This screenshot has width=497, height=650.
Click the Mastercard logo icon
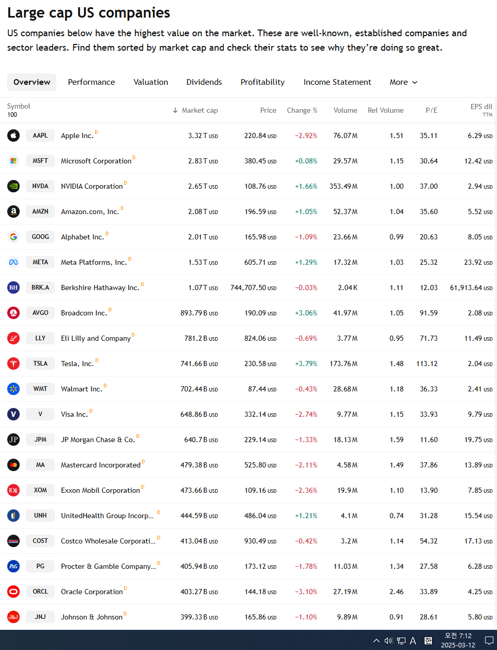click(x=13, y=465)
